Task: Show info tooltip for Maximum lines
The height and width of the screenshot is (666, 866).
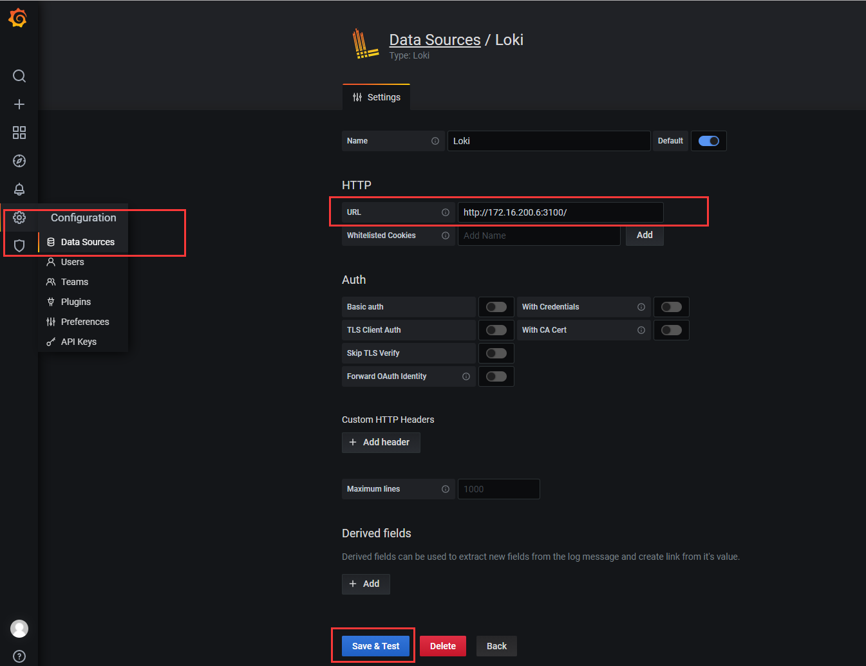Action: tap(446, 489)
